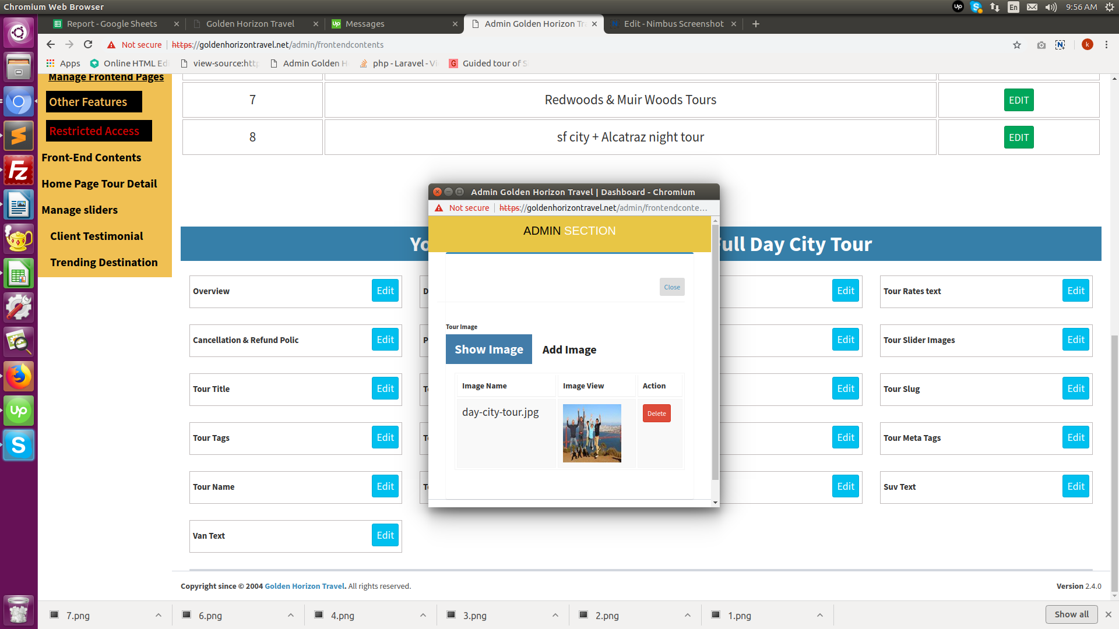The width and height of the screenshot is (1119, 629).
Task: Bookmark this page with star icon
Action: point(1017,45)
